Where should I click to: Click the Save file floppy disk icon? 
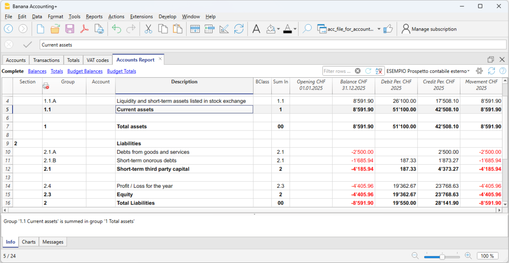tap(70, 29)
